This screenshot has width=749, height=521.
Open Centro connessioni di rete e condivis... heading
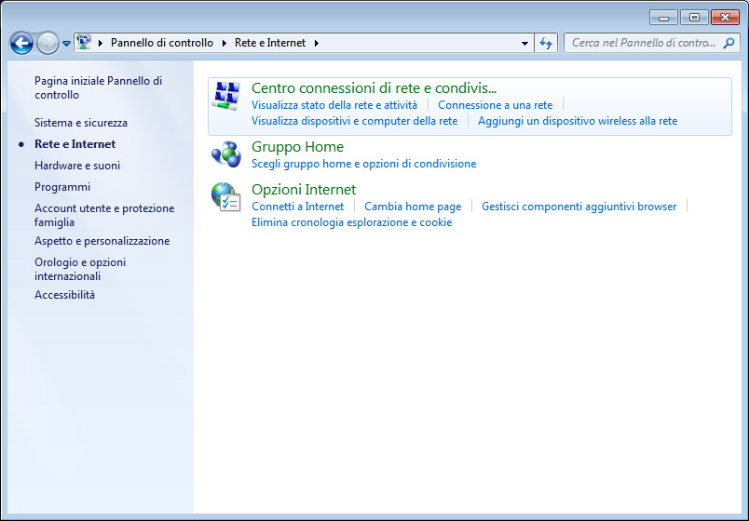(374, 88)
